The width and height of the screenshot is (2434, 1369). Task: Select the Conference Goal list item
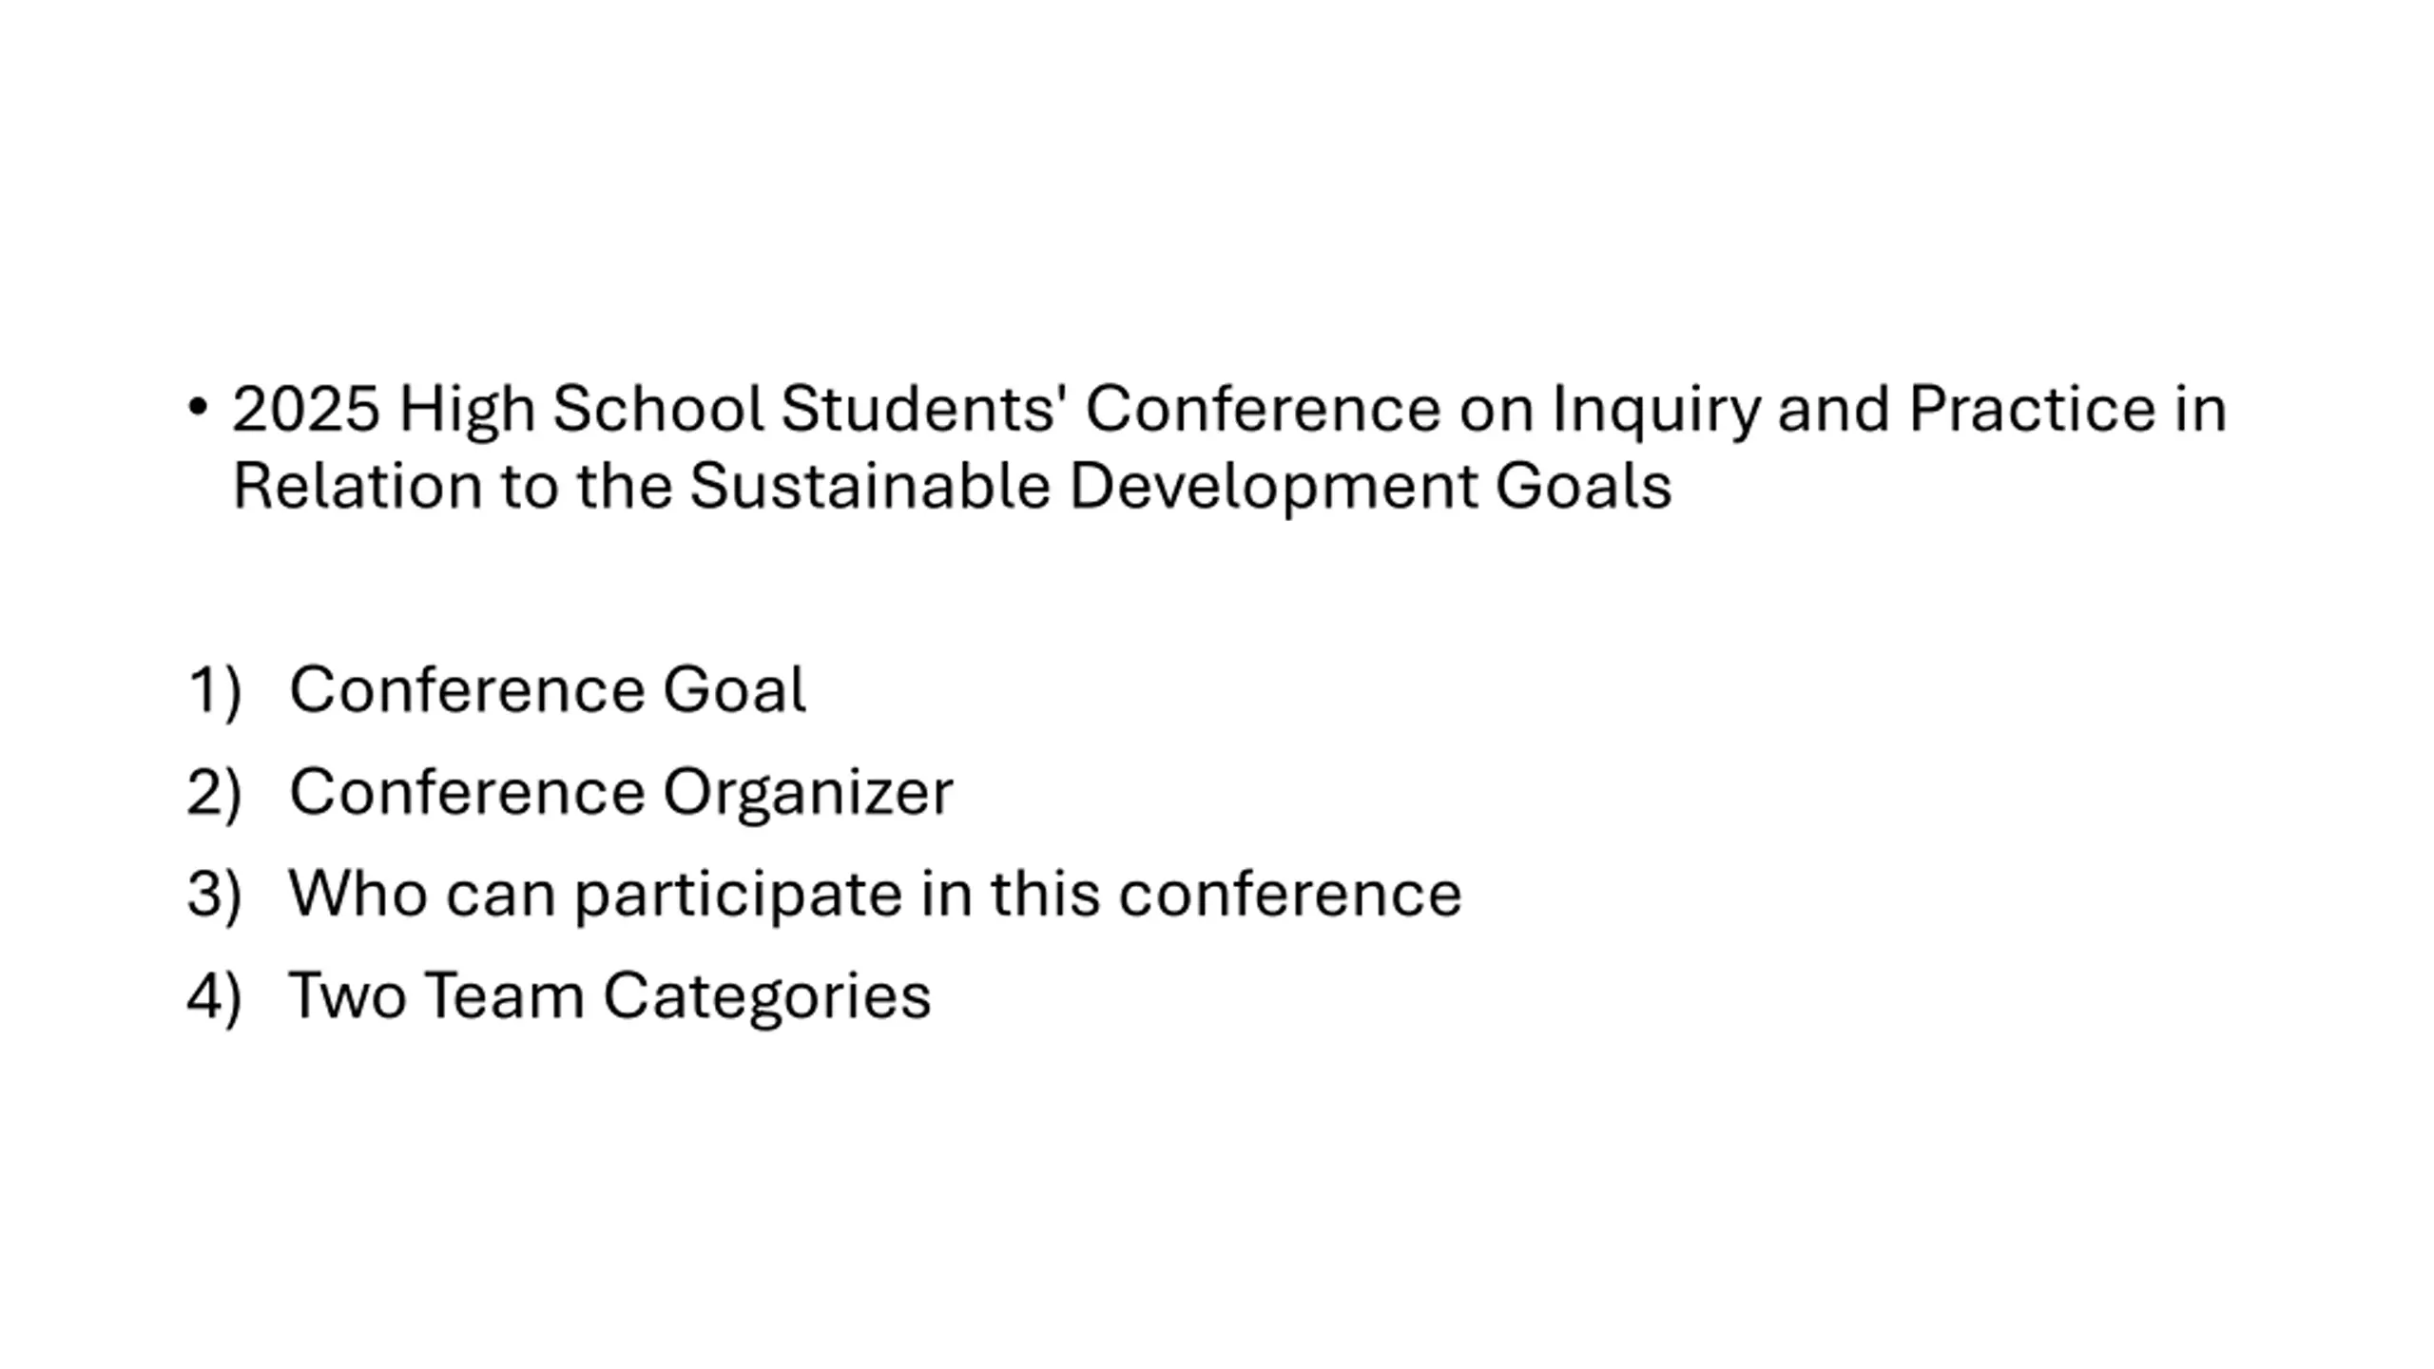click(548, 689)
